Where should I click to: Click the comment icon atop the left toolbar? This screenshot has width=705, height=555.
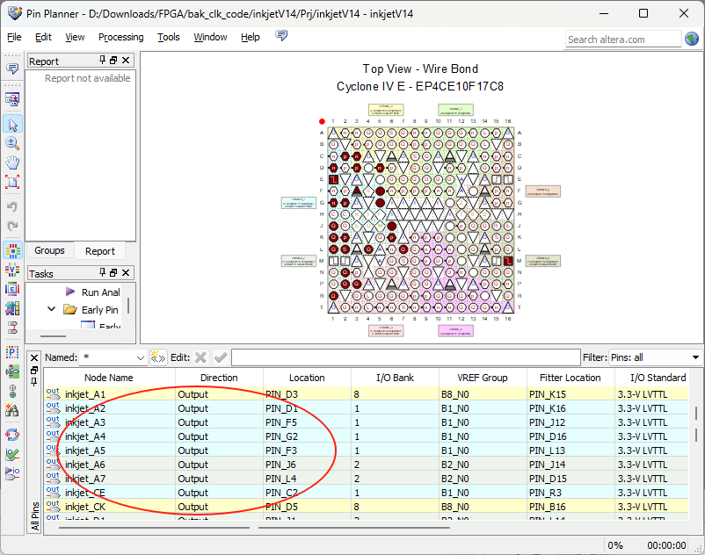12,68
